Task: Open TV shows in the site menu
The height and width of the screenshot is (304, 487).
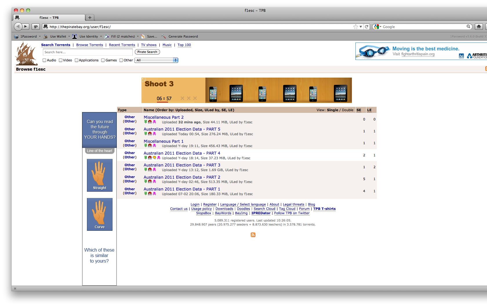Action: [149, 45]
